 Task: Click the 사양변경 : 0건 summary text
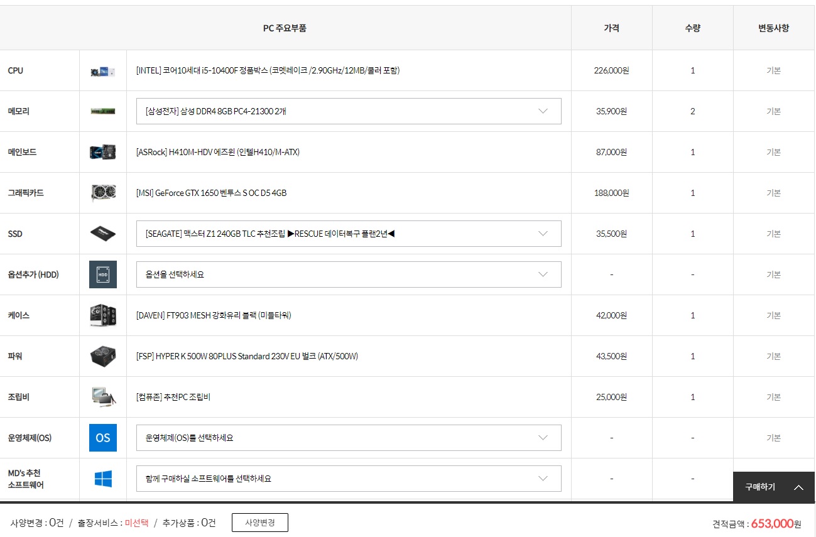(x=36, y=523)
